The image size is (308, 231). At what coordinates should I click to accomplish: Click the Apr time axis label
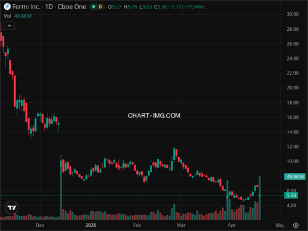click(x=232, y=225)
